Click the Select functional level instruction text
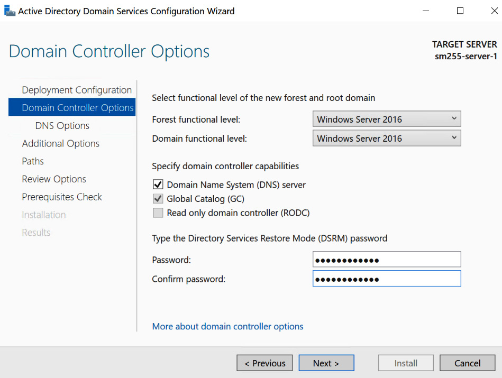 click(263, 98)
